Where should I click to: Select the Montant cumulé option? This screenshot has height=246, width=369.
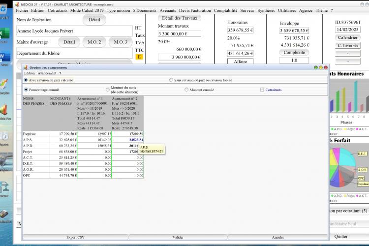coord(186,90)
